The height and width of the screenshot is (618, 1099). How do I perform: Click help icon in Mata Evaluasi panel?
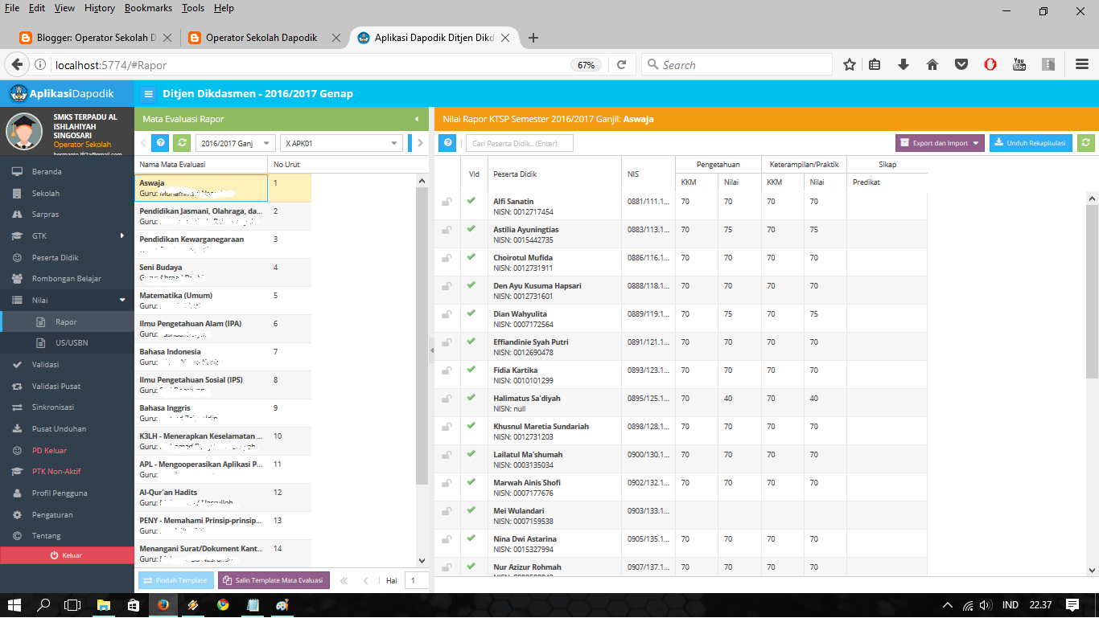pos(160,143)
